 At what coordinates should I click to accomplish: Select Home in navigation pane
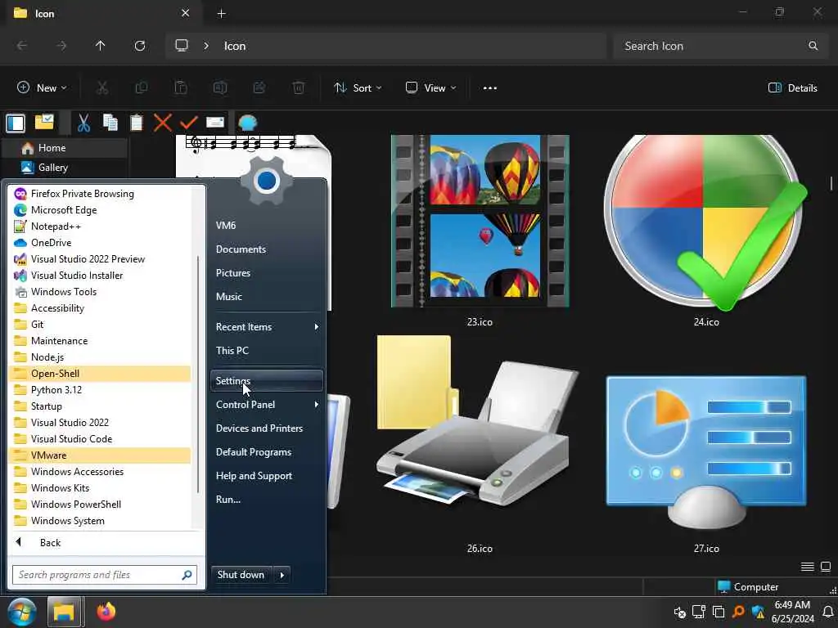pyautogui.click(x=64, y=148)
